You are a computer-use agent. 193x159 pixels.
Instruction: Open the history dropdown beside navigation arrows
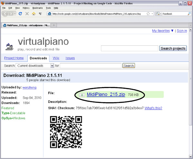(x=15, y=14)
